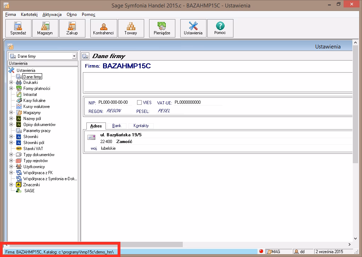Screen dimensions: 362x257
Task: Click the Zakup toolbar icon
Action: pos(72,28)
